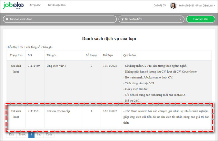Open the Tư vấn việc làm menu

point(56,6)
